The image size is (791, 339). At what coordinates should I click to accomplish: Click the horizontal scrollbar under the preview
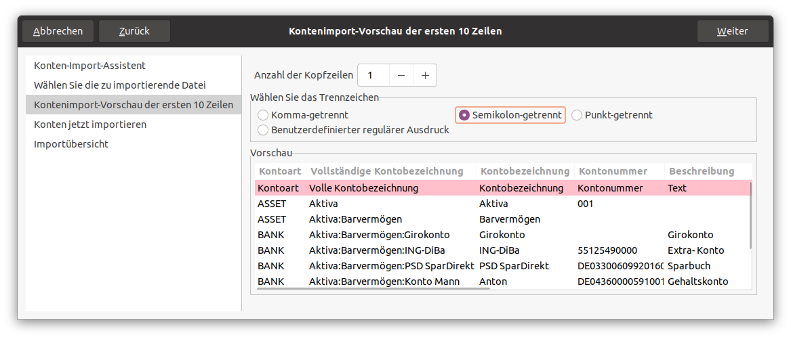coord(373,288)
